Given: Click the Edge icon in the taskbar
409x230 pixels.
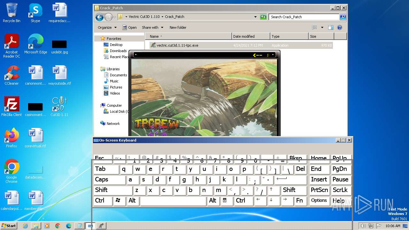Looking at the screenshot, I should [x=69, y=226].
